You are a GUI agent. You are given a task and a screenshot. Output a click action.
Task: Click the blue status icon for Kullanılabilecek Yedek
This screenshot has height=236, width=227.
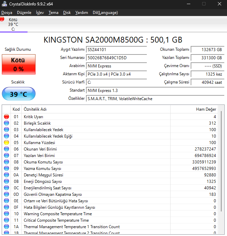[x=6, y=129]
